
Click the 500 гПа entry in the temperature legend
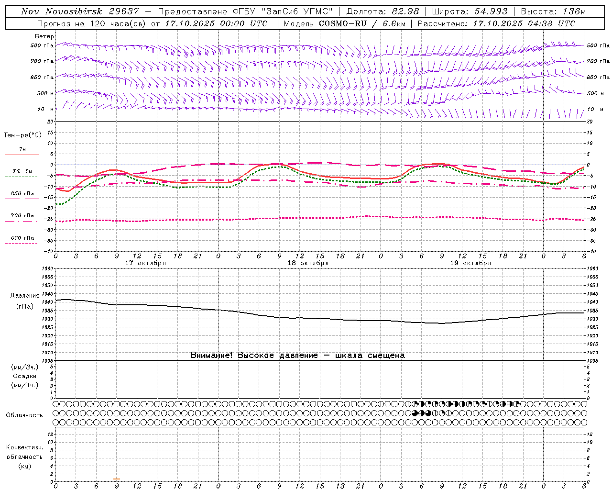click(x=22, y=238)
